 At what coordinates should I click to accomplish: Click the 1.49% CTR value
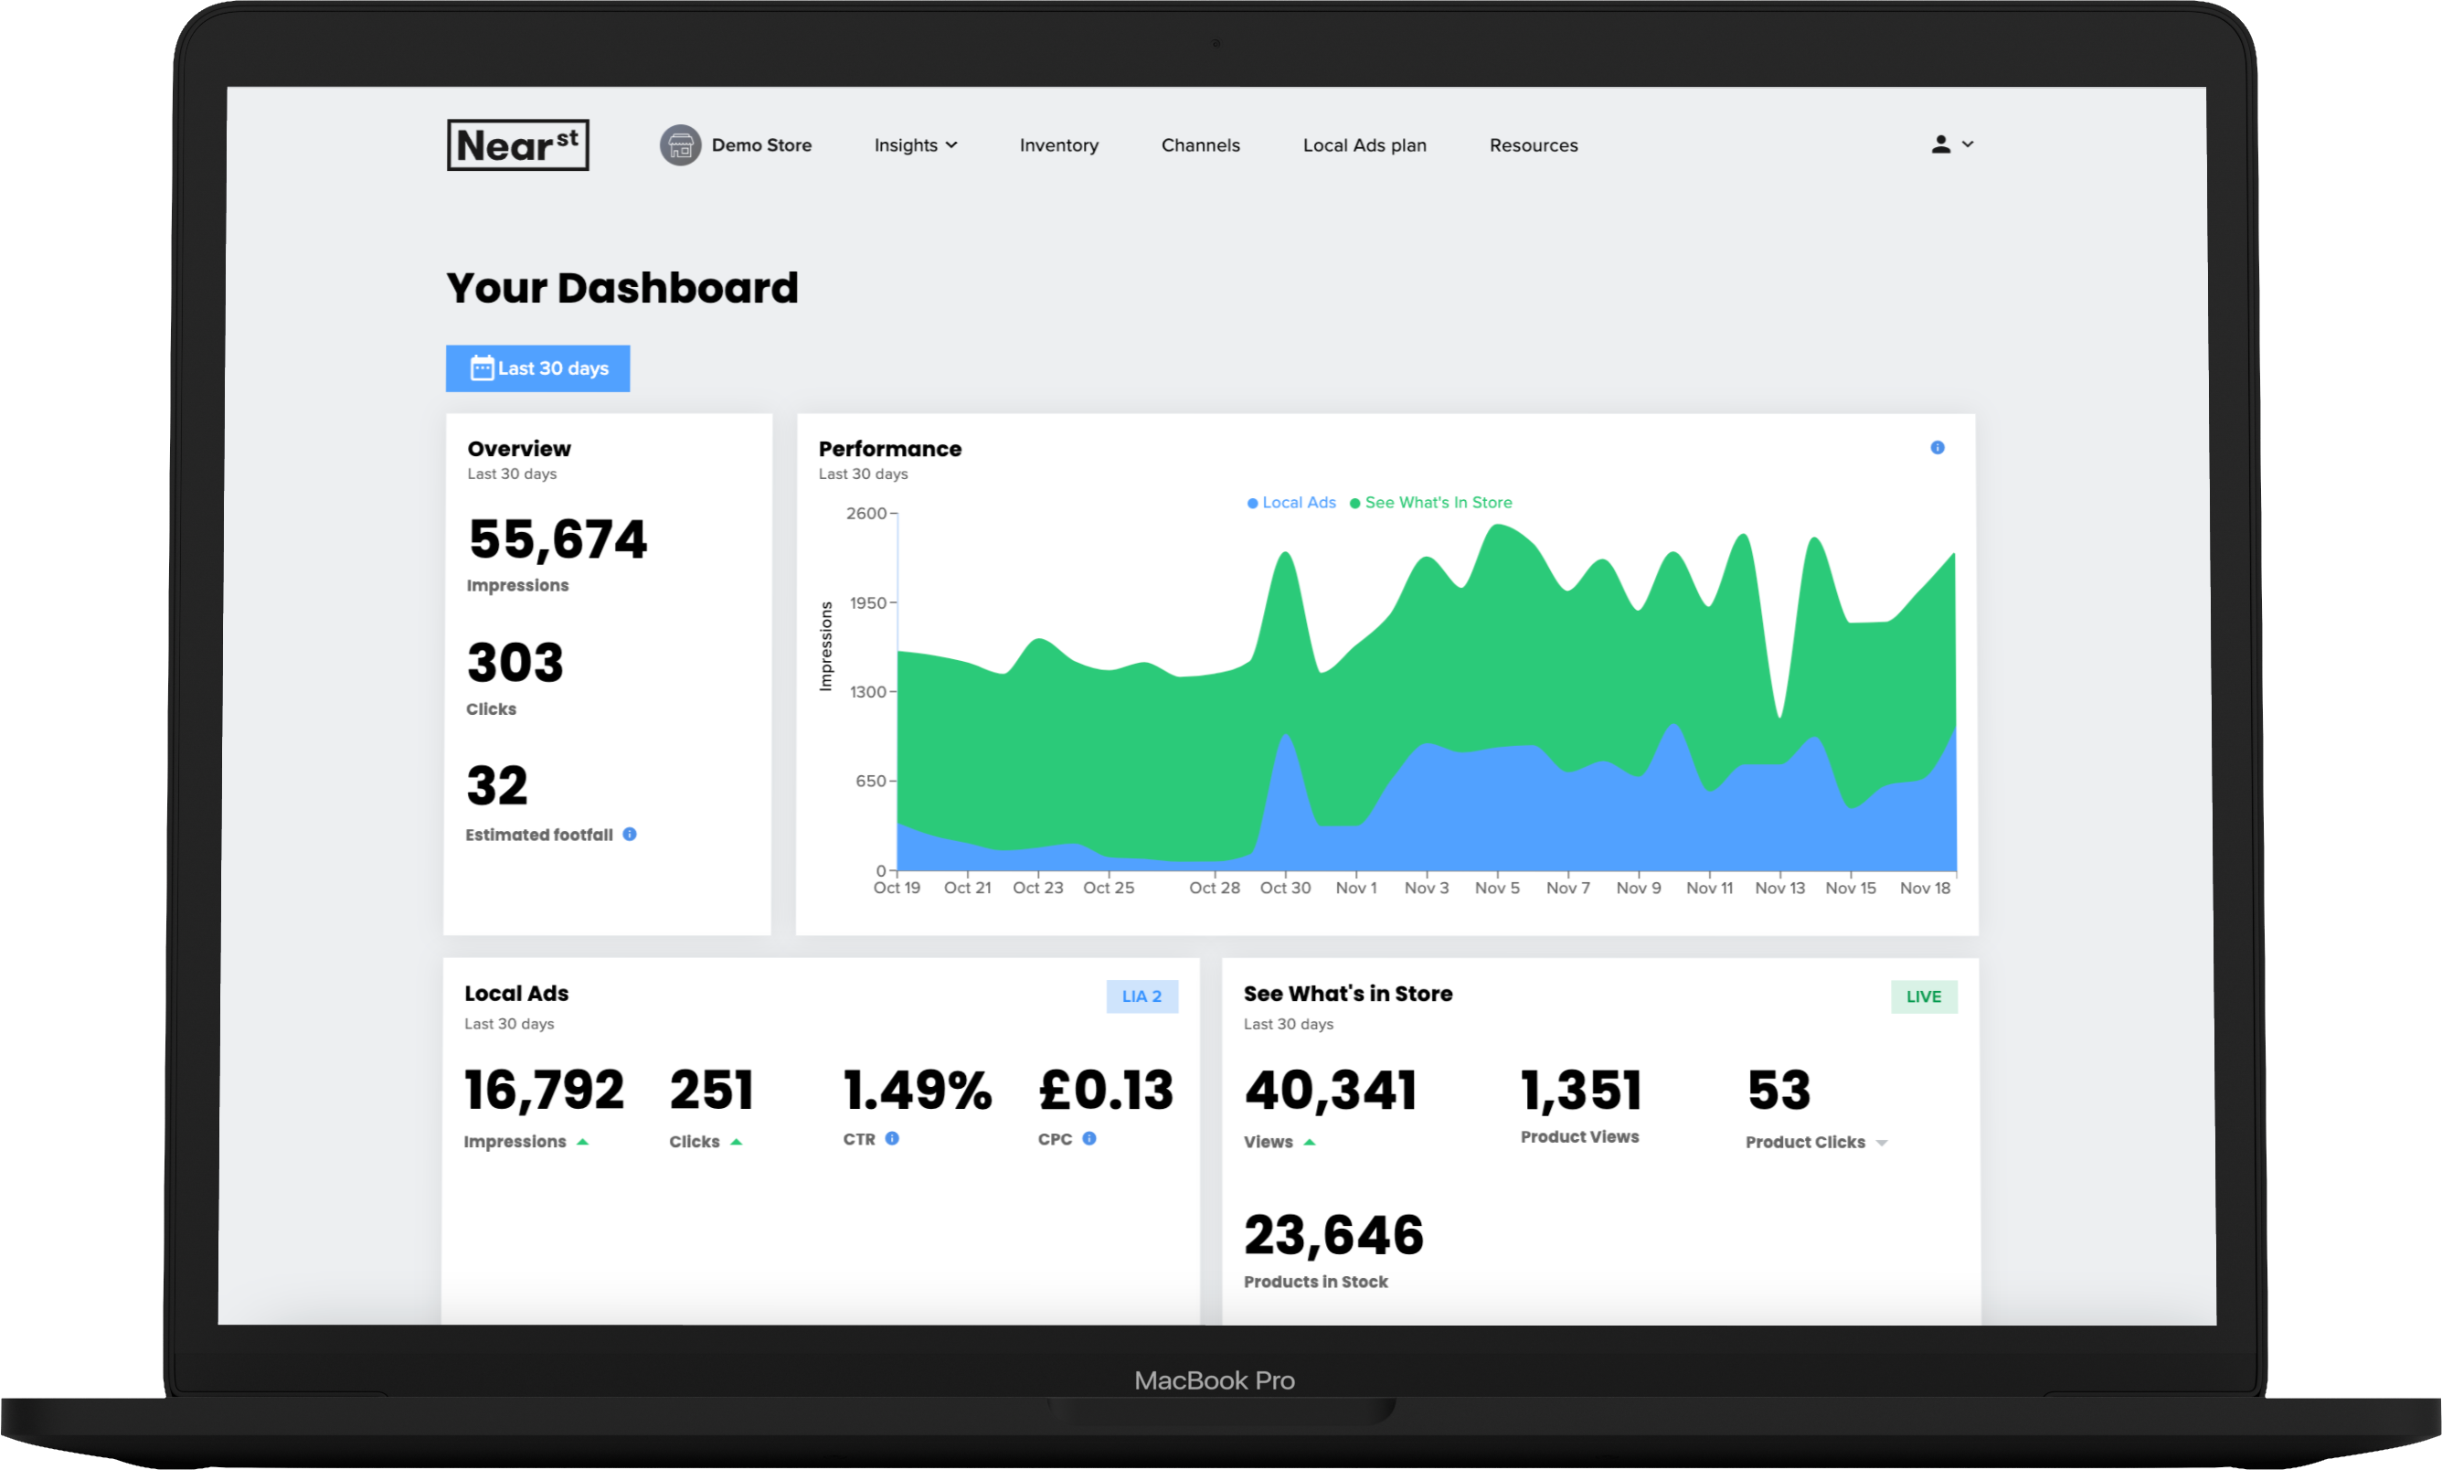(x=917, y=1091)
